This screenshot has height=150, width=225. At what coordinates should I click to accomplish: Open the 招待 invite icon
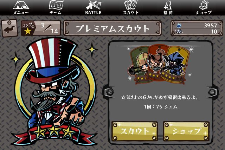click(x=168, y=7)
